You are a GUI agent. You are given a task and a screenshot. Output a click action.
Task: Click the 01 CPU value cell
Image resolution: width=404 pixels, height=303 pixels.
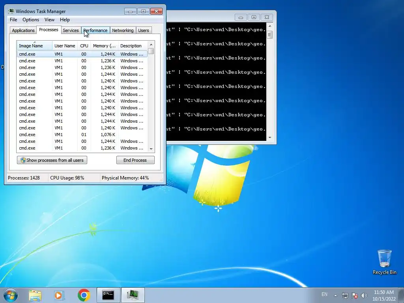(x=84, y=135)
